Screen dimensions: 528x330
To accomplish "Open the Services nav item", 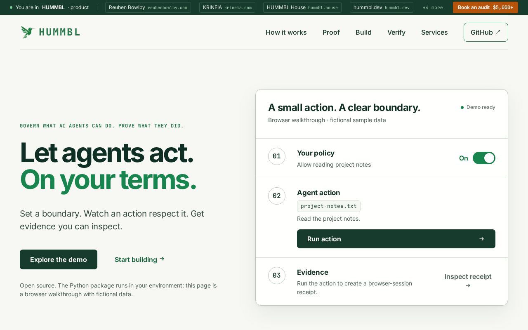I will coord(434,32).
